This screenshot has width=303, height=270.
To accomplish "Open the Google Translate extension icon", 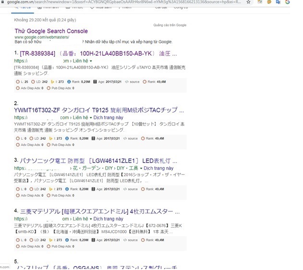I will click(278, 2).
